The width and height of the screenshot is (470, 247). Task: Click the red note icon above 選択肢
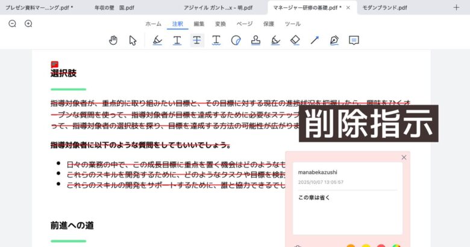[x=54, y=64]
